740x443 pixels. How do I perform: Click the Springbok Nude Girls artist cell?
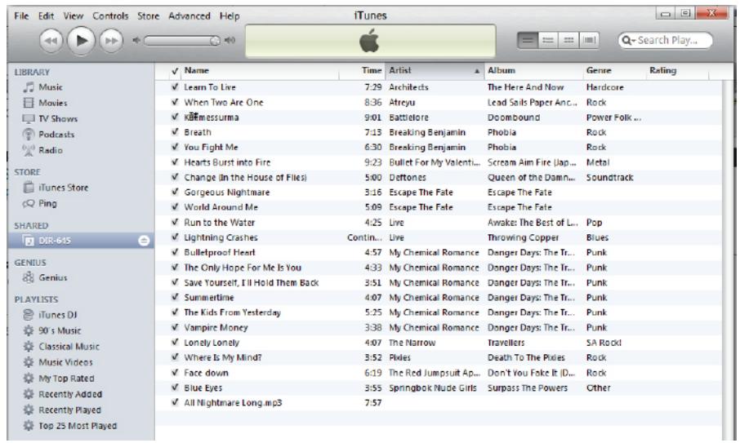point(433,388)
